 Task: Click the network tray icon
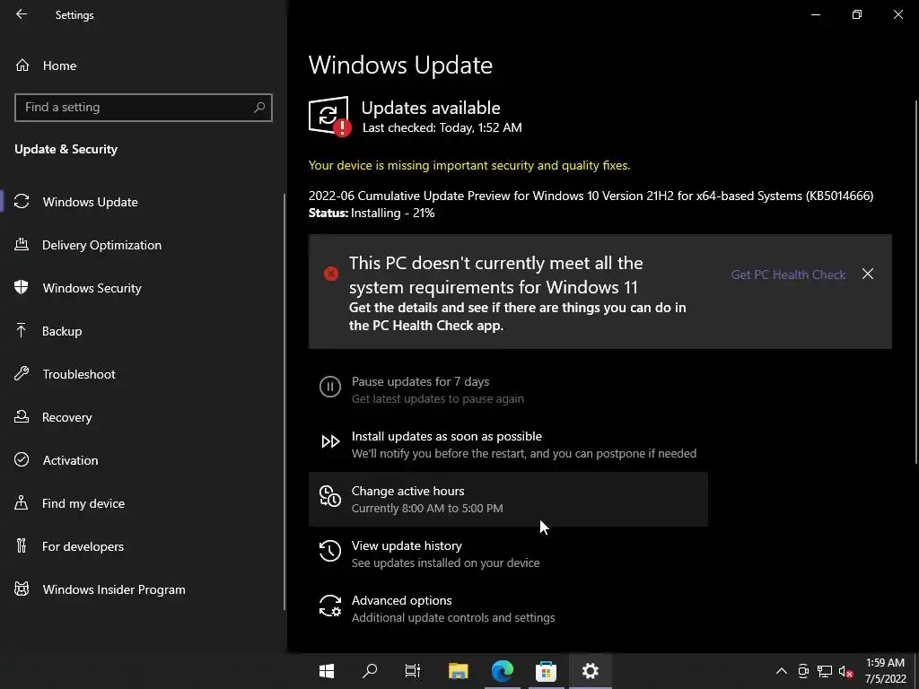pos(825,671)
